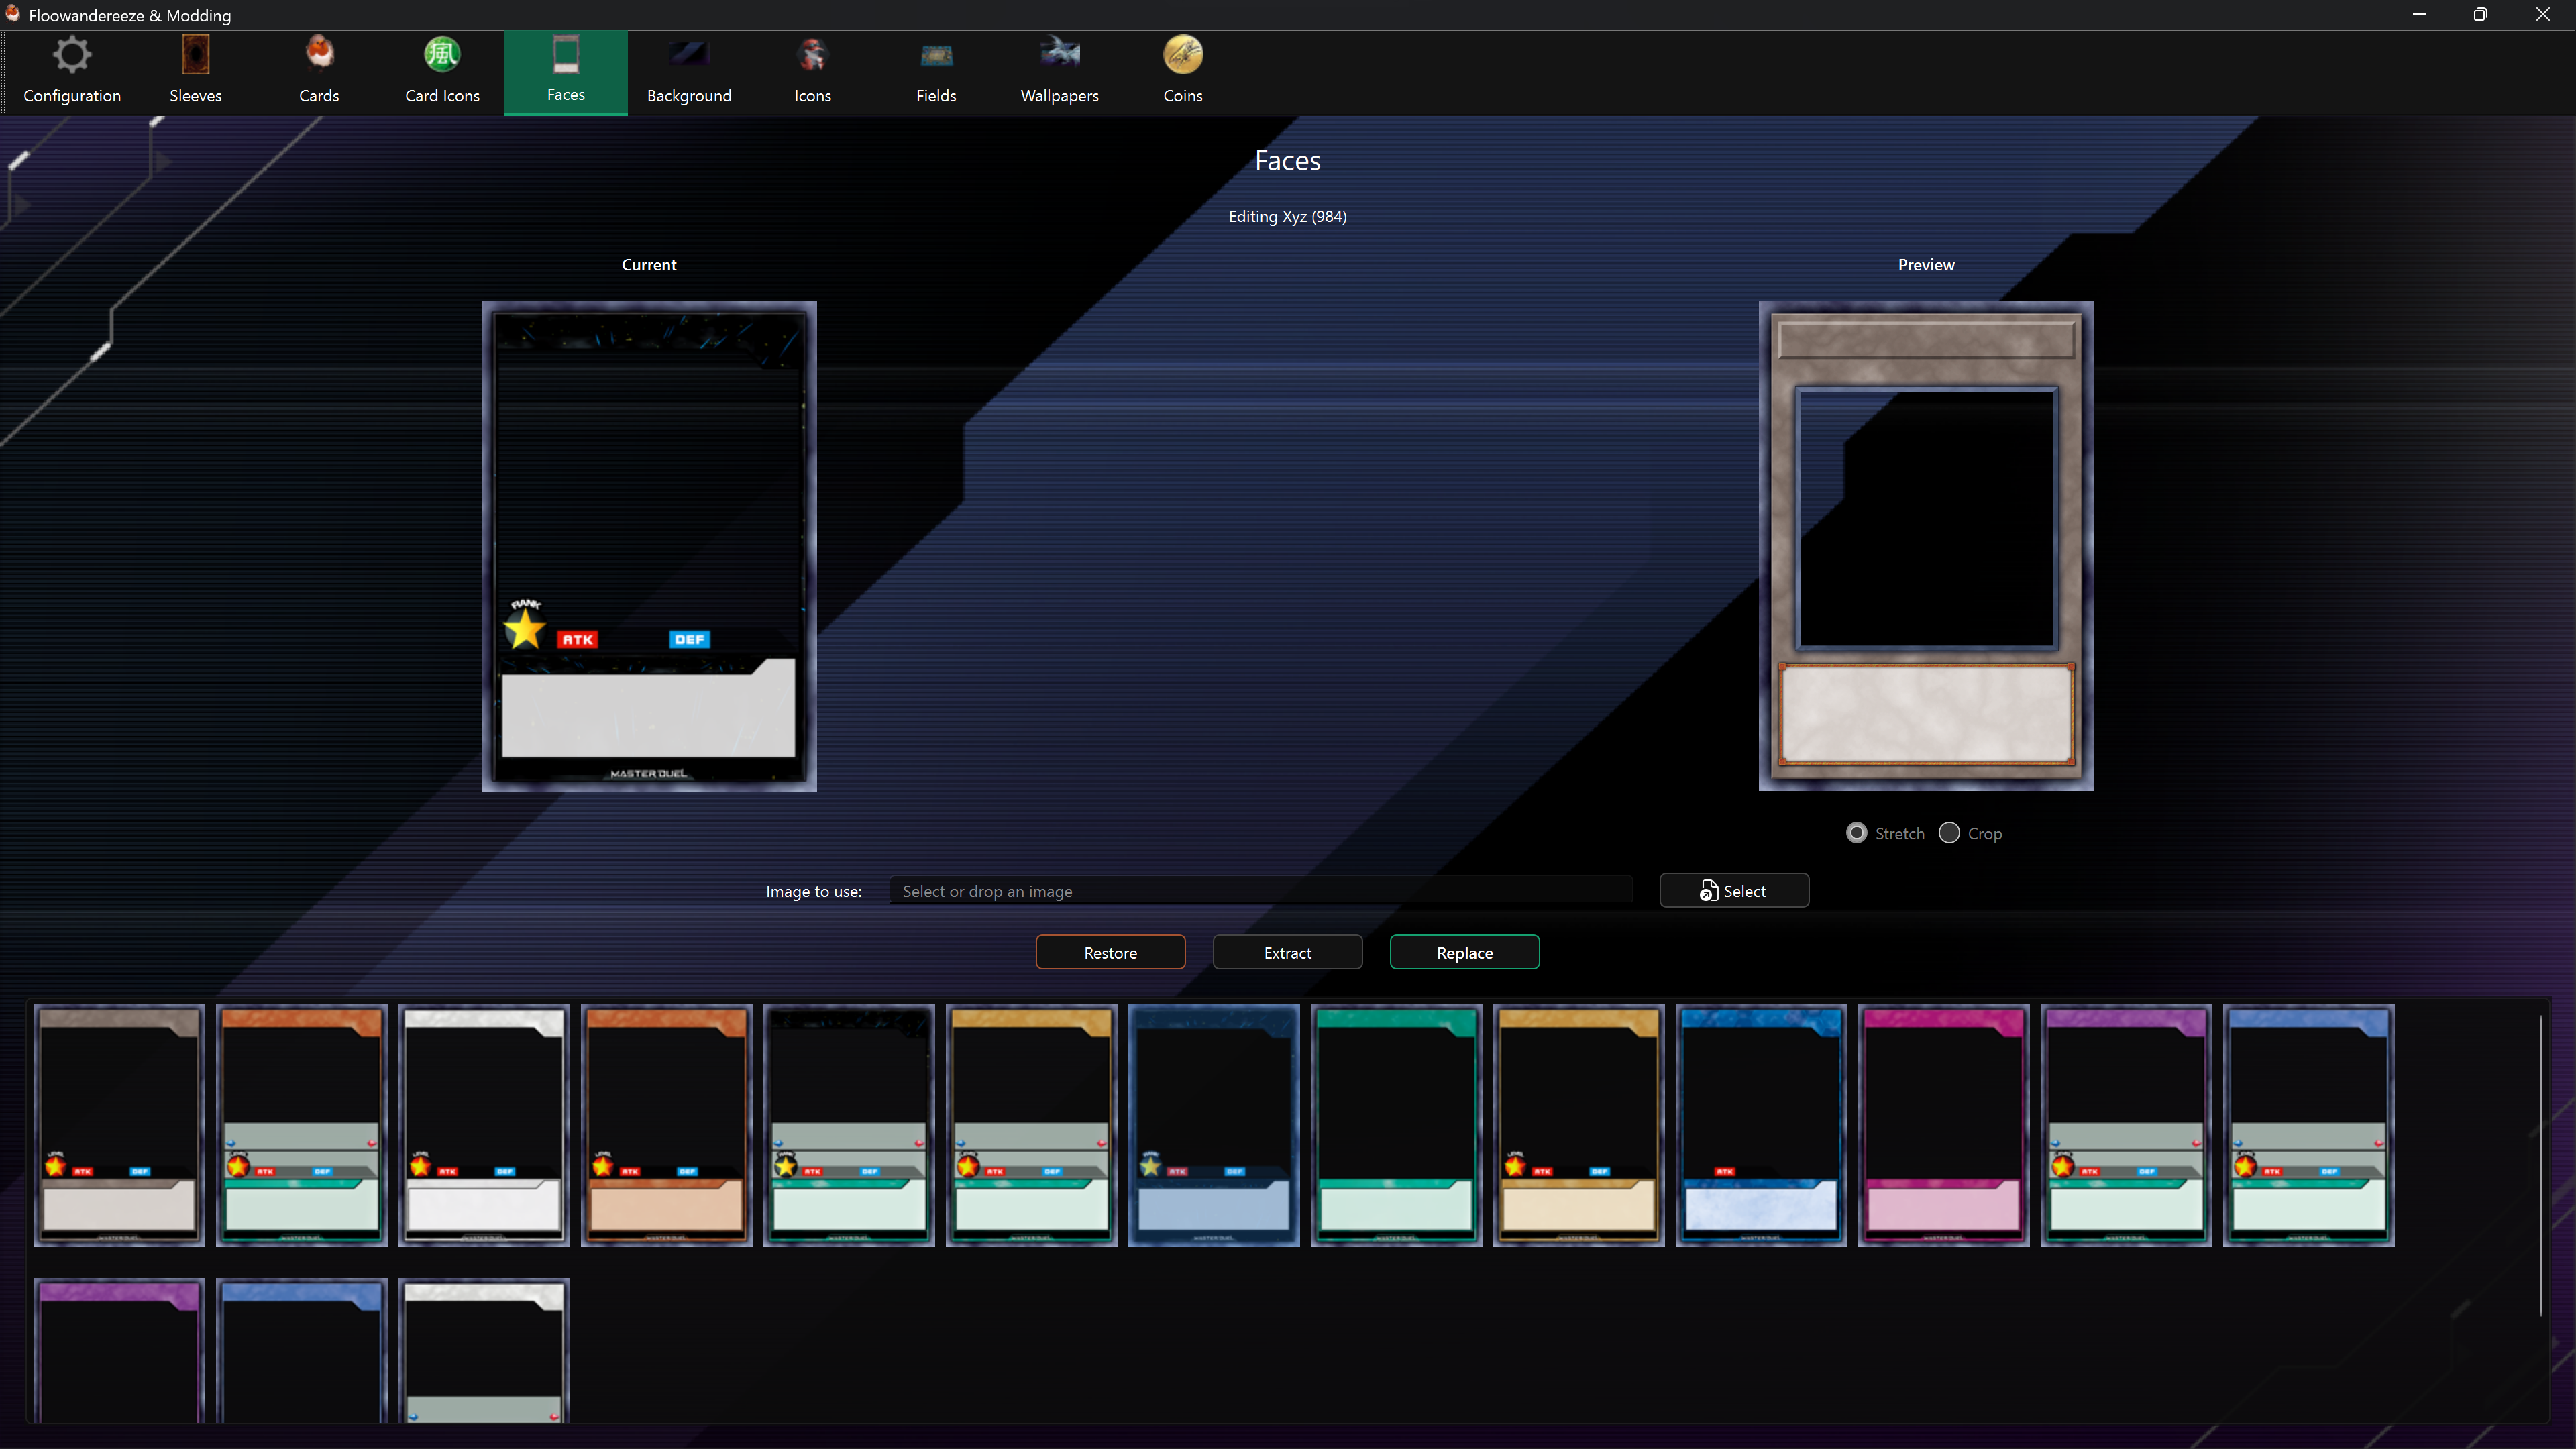
Task: Open Wallpapers section icon
Action: [x=1059, y=53]
